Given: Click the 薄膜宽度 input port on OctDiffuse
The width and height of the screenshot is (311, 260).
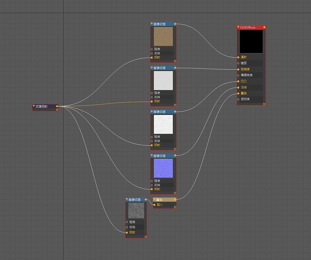Looking at the screenshot, I should [238, 75].
